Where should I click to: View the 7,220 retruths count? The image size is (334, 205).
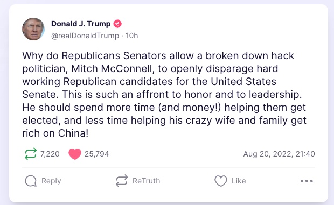coord(50,154)
